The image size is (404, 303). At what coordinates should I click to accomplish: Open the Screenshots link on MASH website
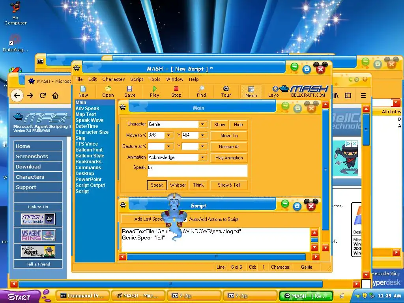(x=38, y=156)
